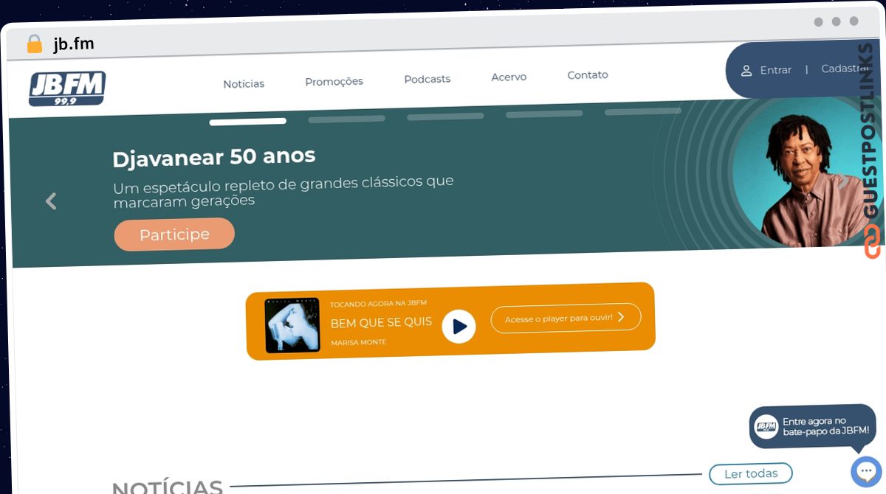Click the TOCANDO AGORA NA JBFM label
The image size is (886, 494).
(378, 303)
